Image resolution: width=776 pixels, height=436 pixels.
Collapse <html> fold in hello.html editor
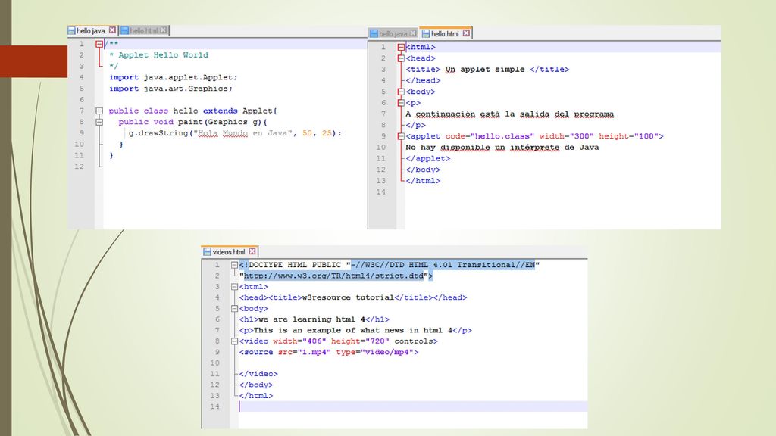pos(401,47)
